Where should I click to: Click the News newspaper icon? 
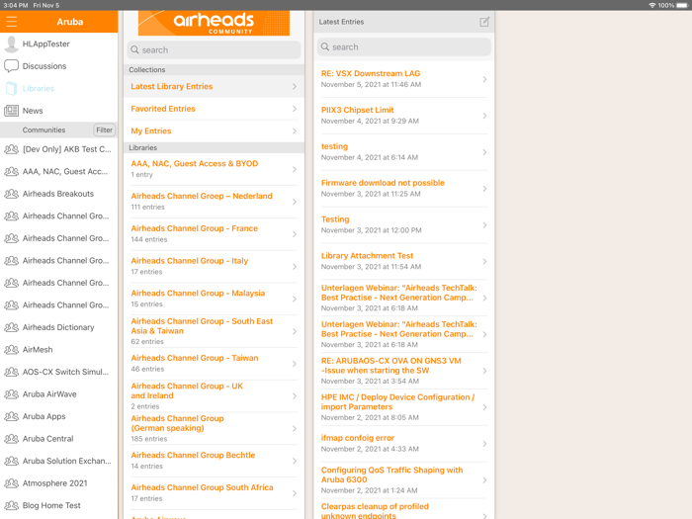[12, 111]
